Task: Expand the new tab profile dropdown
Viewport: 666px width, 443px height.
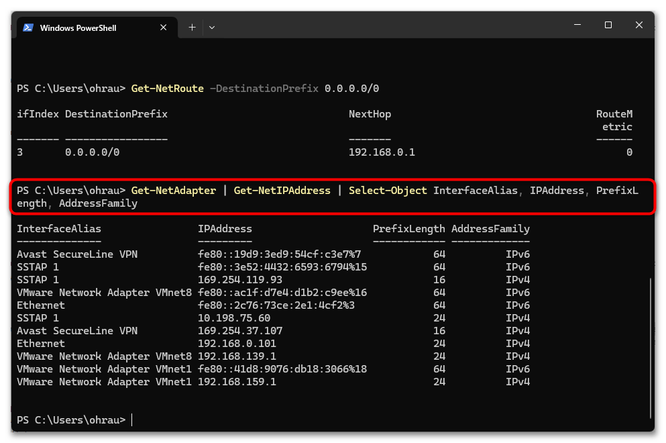Action: click(x=212, y=28)
